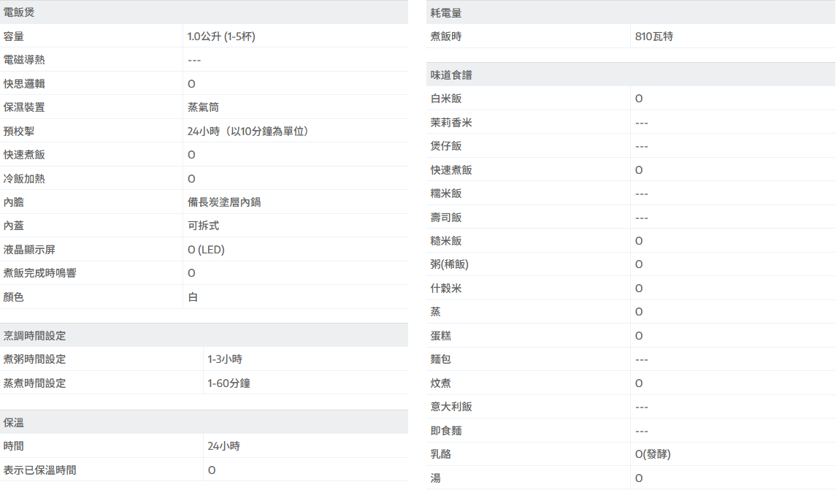Select the 白 colour value
This screenshot has width=836, height=490.
click(x=193, y=297)
